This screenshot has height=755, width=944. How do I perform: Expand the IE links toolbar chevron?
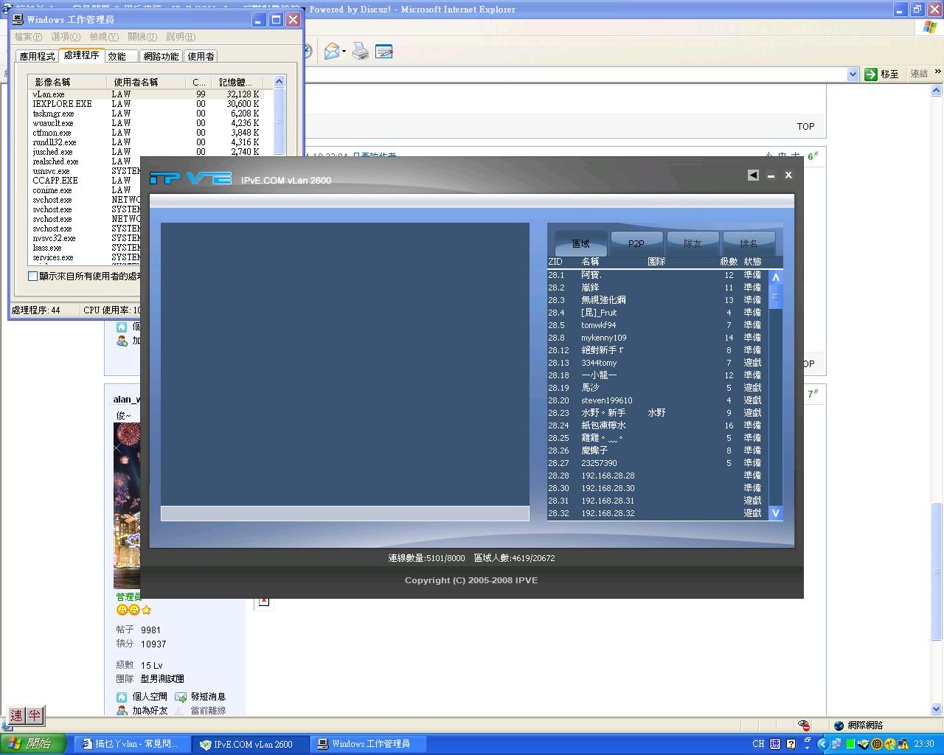point(938,72)
